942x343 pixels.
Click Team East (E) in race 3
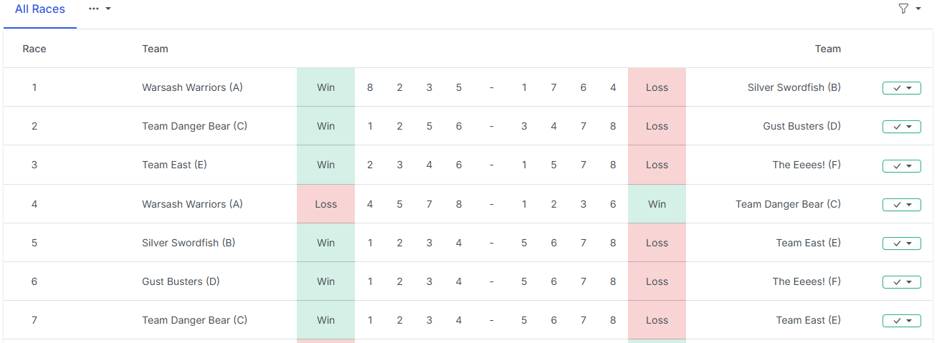[174, 165]
